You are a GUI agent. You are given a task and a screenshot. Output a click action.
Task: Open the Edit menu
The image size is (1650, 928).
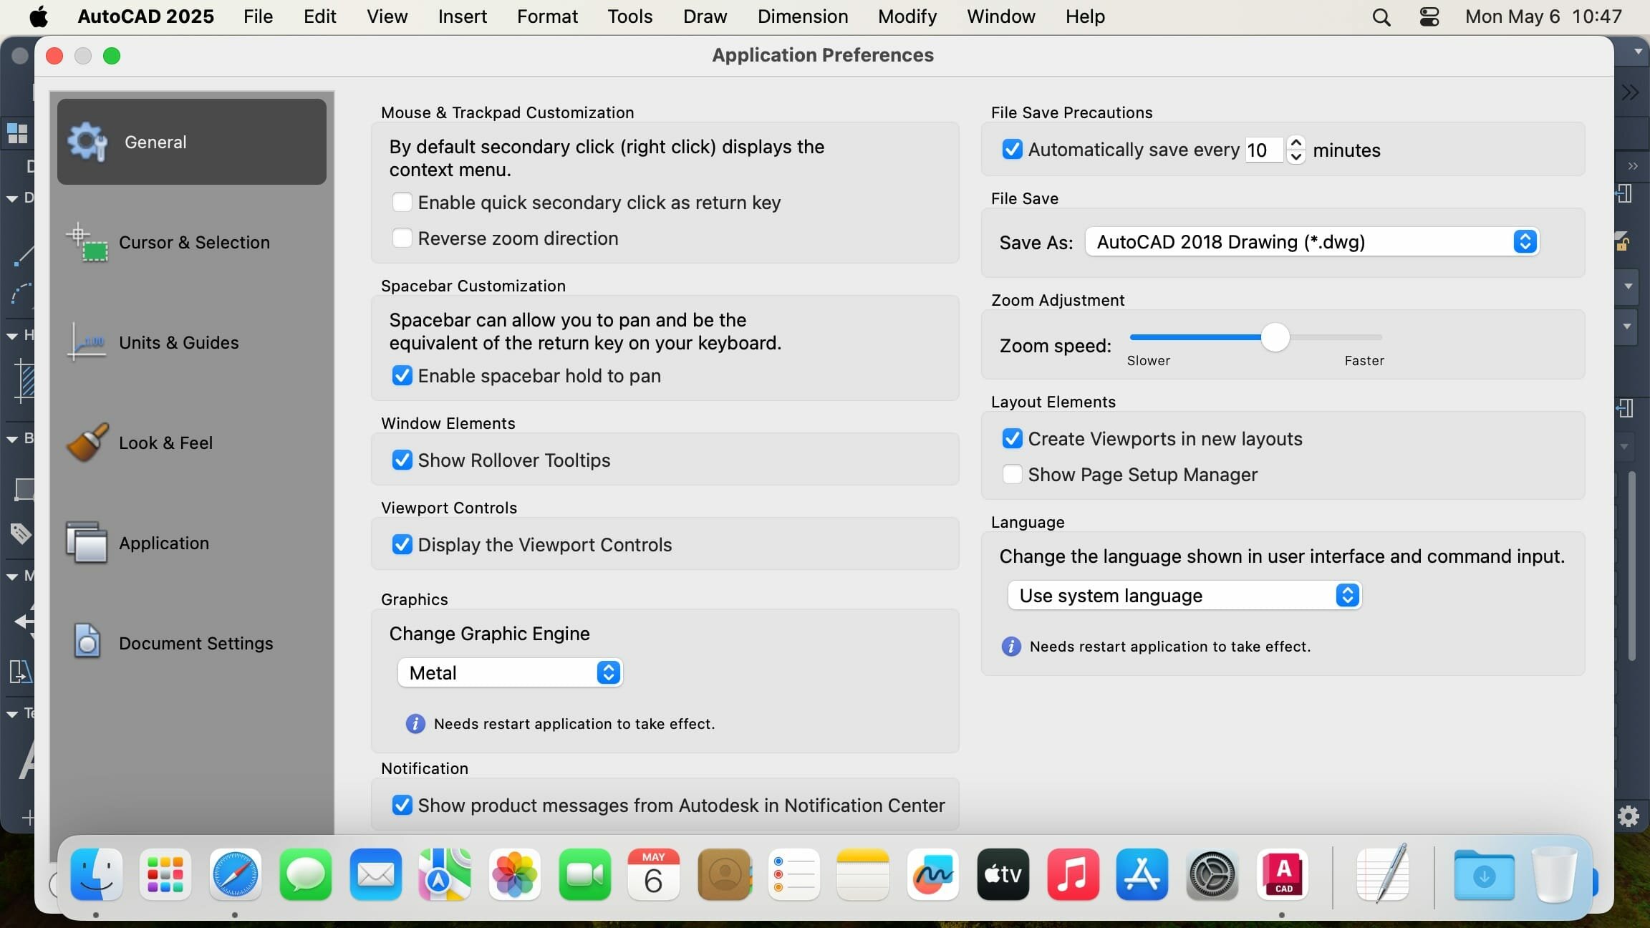coord(319,16)
